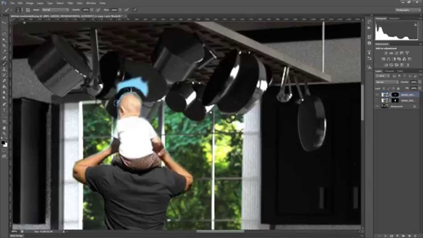The width and height of the screenshot is (423, 238).
Task: Hide the background layer
Action: (377, 106)
